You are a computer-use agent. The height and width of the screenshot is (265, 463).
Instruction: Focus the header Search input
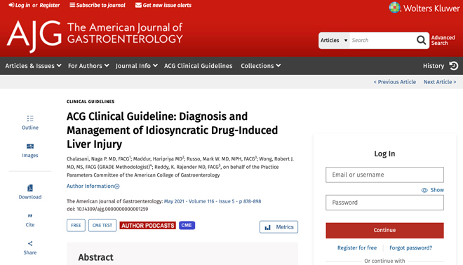(x=382, y=41)
